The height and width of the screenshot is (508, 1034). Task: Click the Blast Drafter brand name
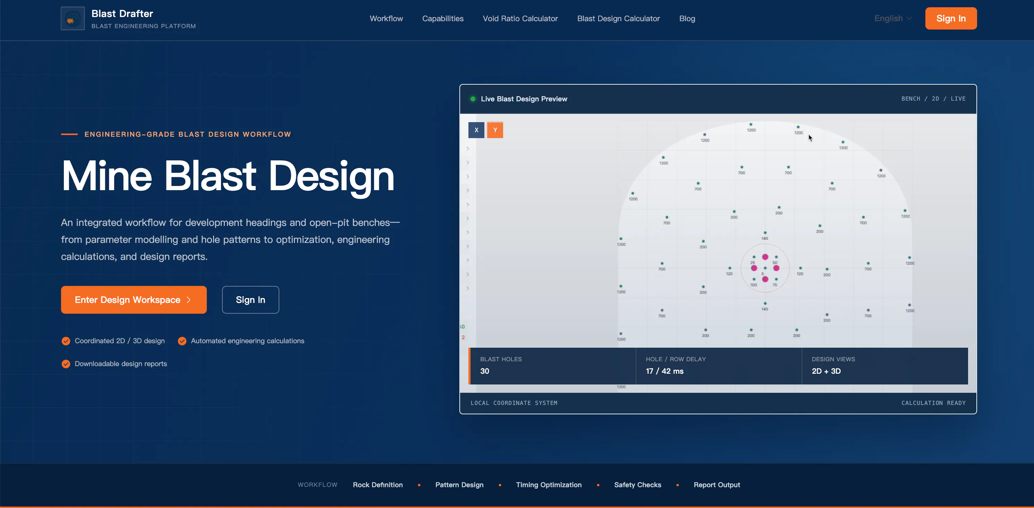(x=122, y=14)
